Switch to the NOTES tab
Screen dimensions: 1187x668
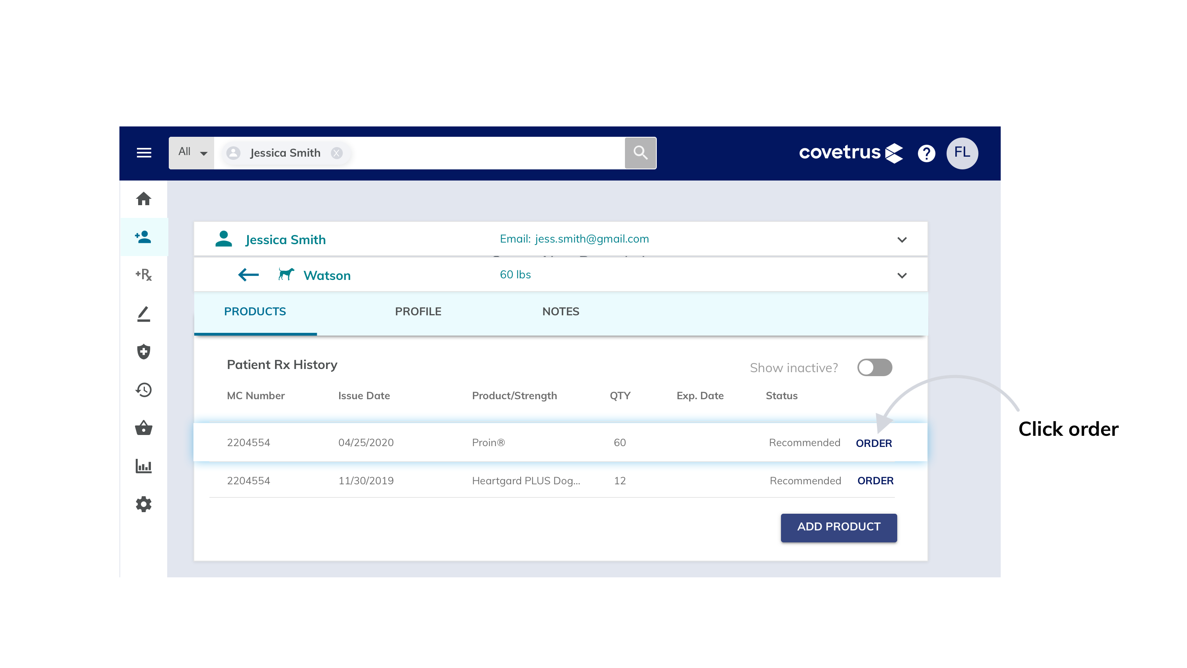560,312
